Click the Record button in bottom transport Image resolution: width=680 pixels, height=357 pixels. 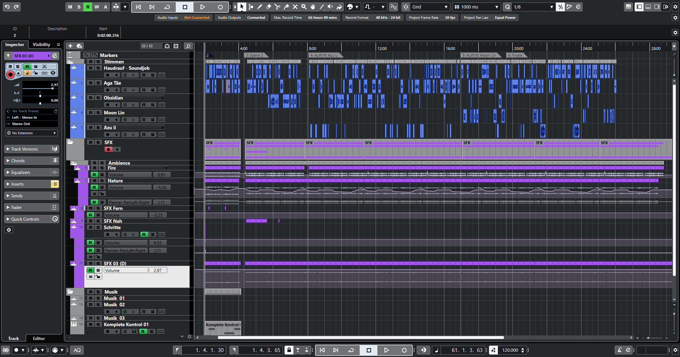(x=404, y=350)
